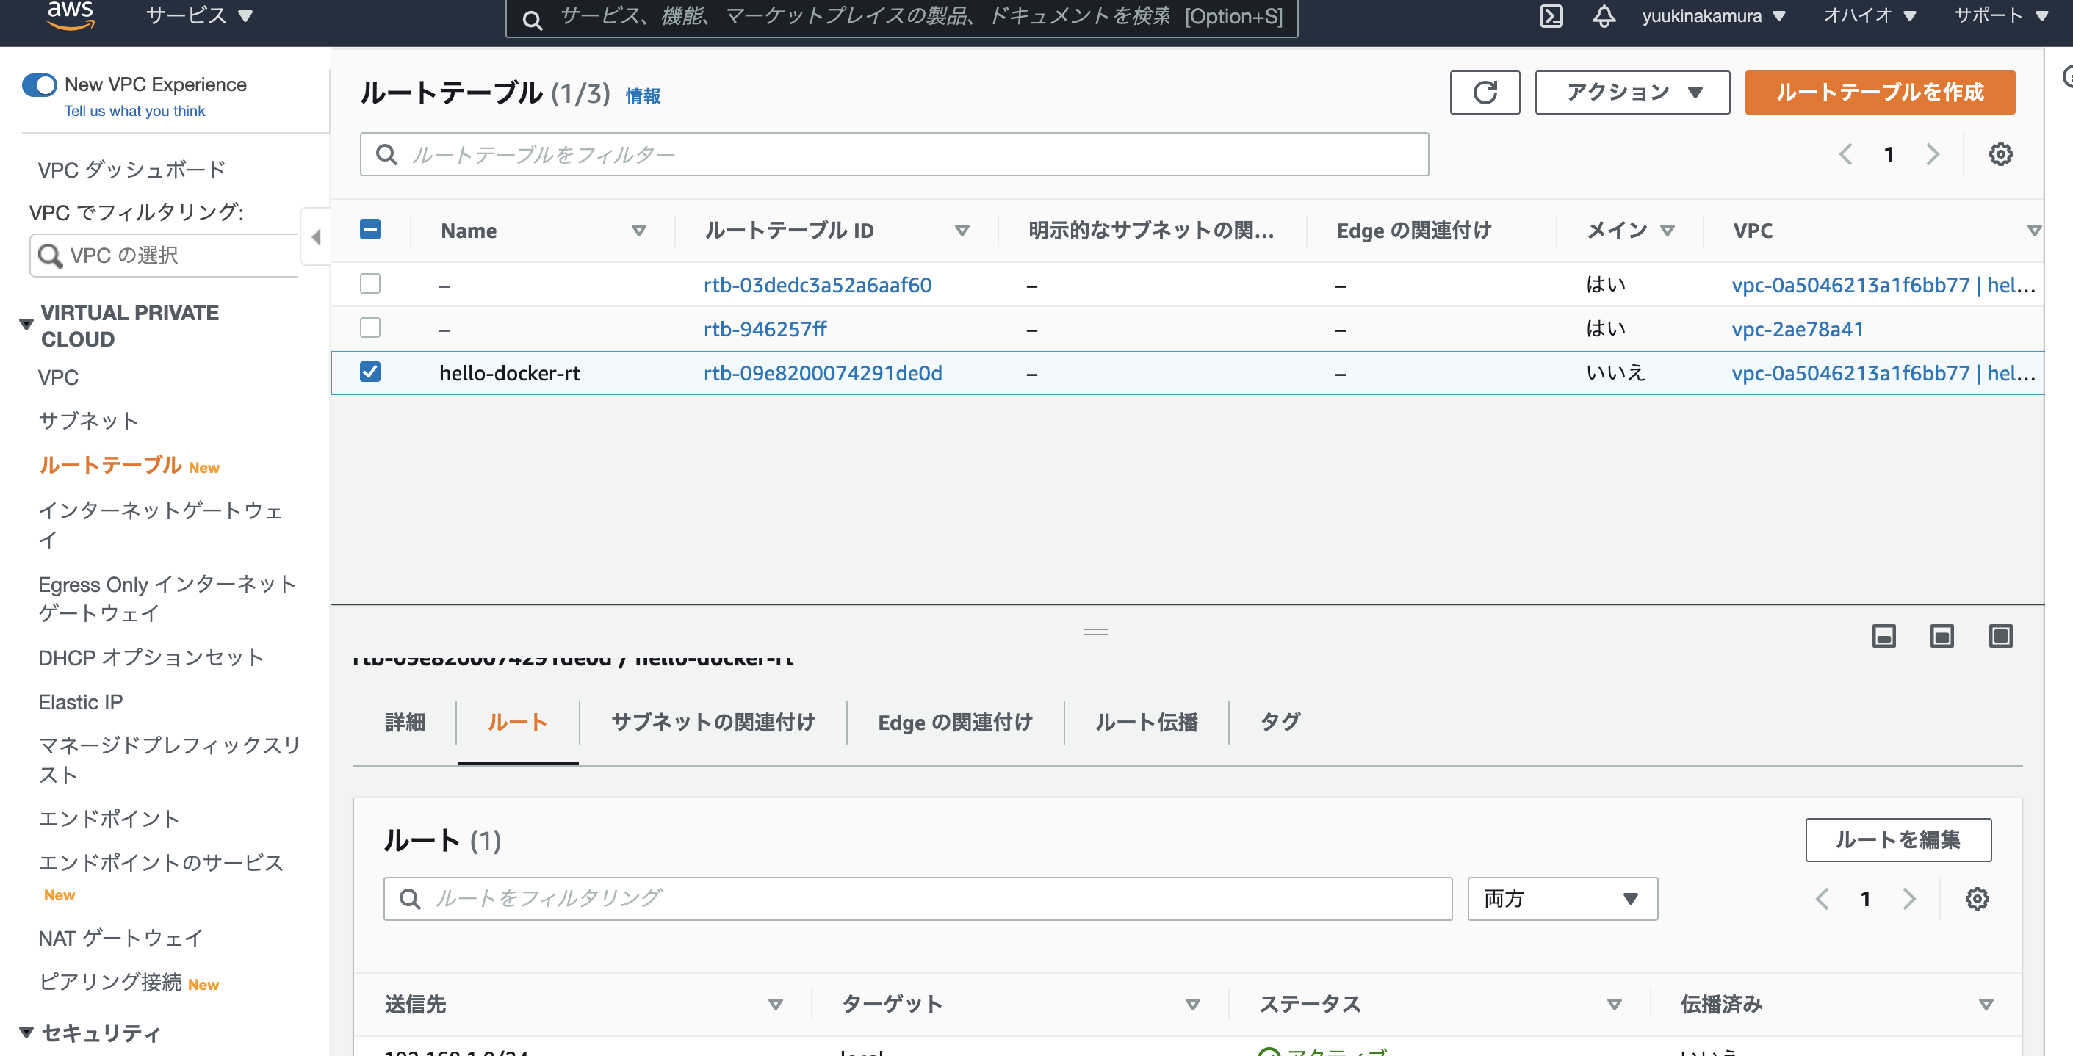Grab the panel resize handle

click(x=1095, y=632)
